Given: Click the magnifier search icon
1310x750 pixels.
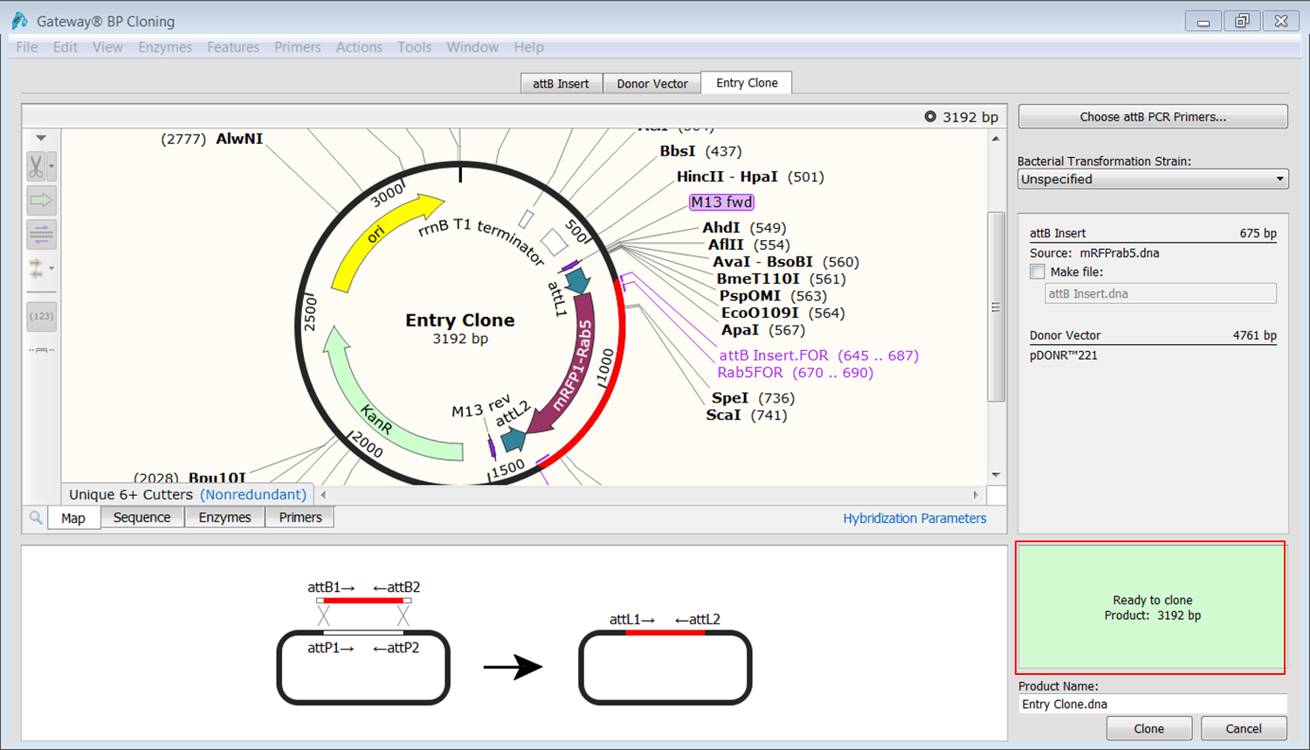Looking at the screenshot, I should tap(36, 518).
